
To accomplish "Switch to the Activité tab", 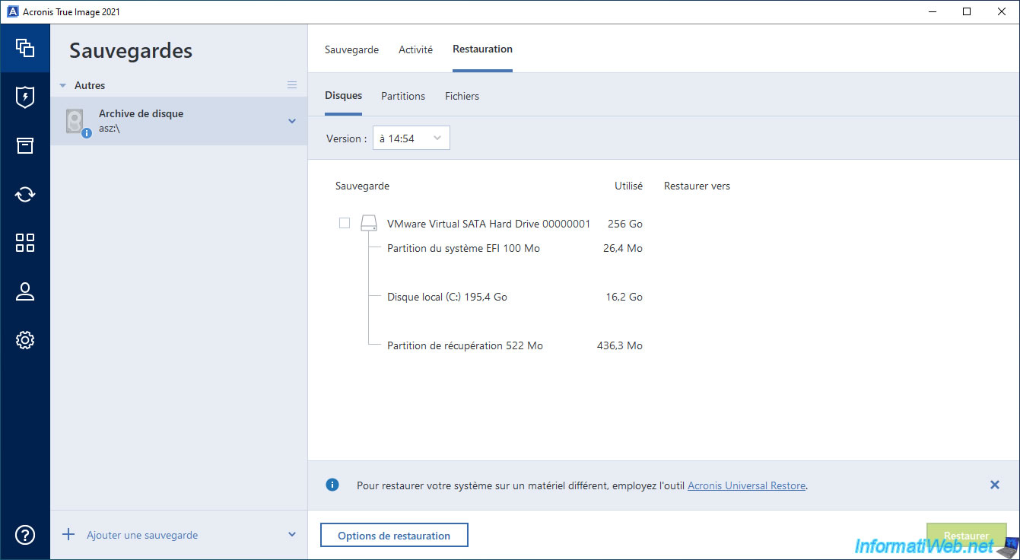I will [x=415, y=49].
